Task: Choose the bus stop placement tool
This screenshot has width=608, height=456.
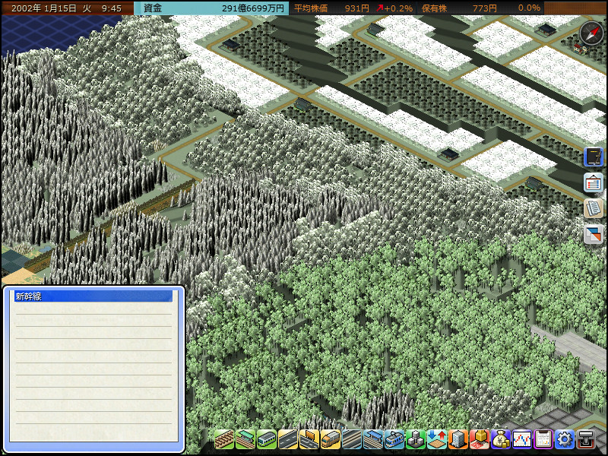Action: [309, 439]
